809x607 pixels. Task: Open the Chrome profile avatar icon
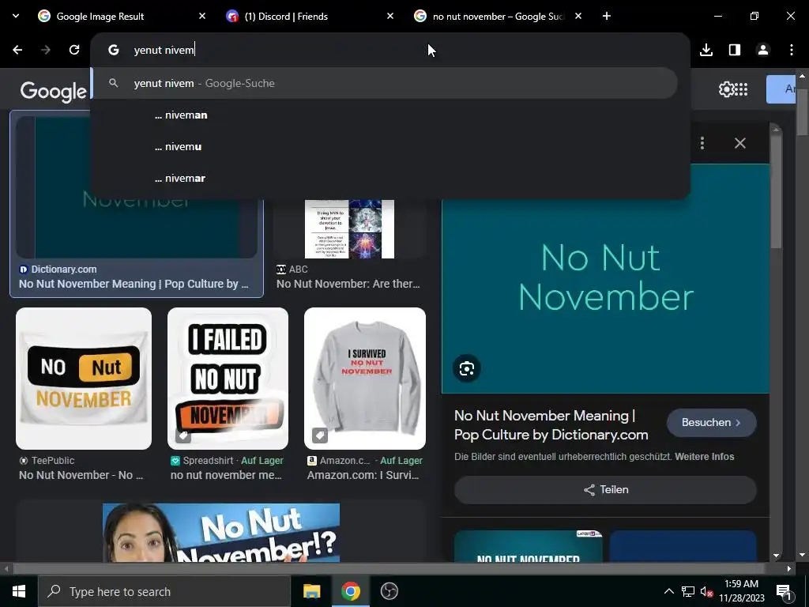coord(763,50)
